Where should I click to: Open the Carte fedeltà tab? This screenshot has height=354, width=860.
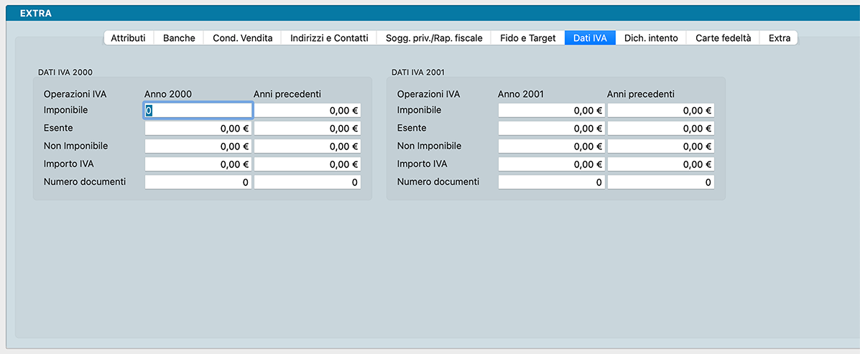tap(723, 38)
